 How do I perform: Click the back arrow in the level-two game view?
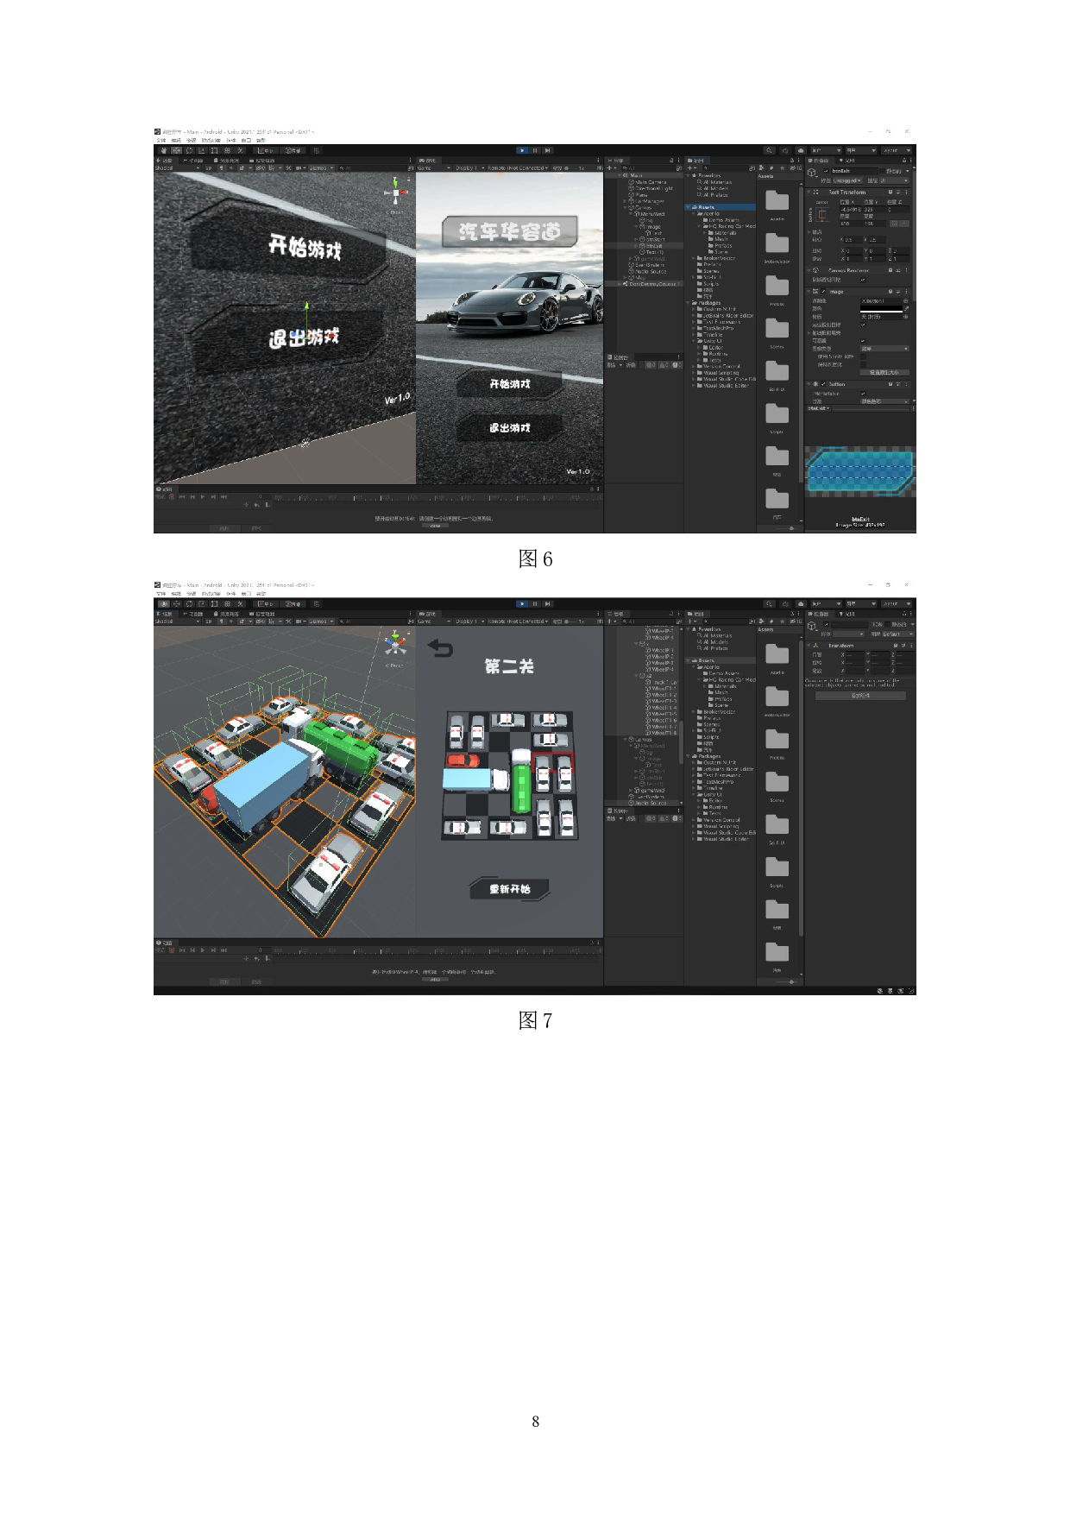tap(440, 648)
